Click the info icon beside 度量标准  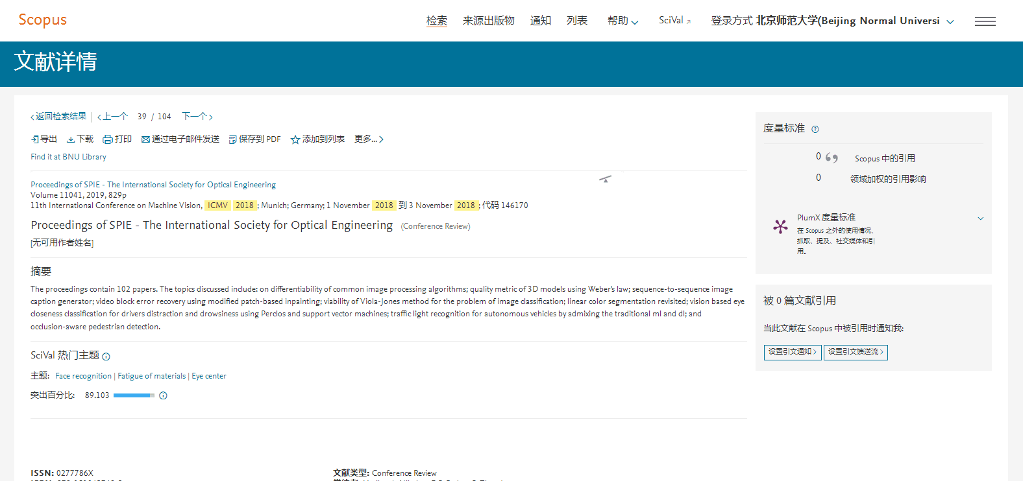(815, 129)
